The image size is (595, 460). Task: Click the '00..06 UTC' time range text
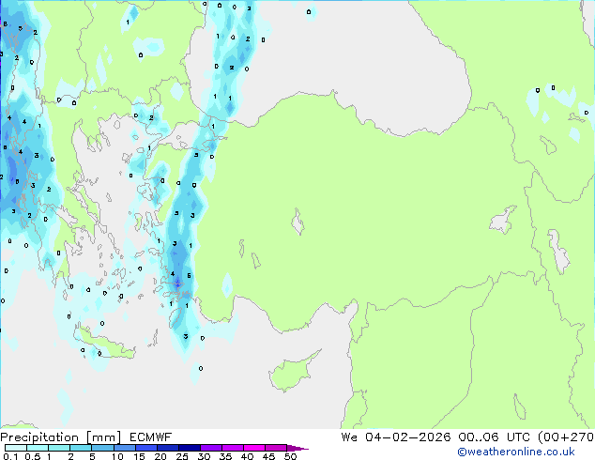(494, 437)
